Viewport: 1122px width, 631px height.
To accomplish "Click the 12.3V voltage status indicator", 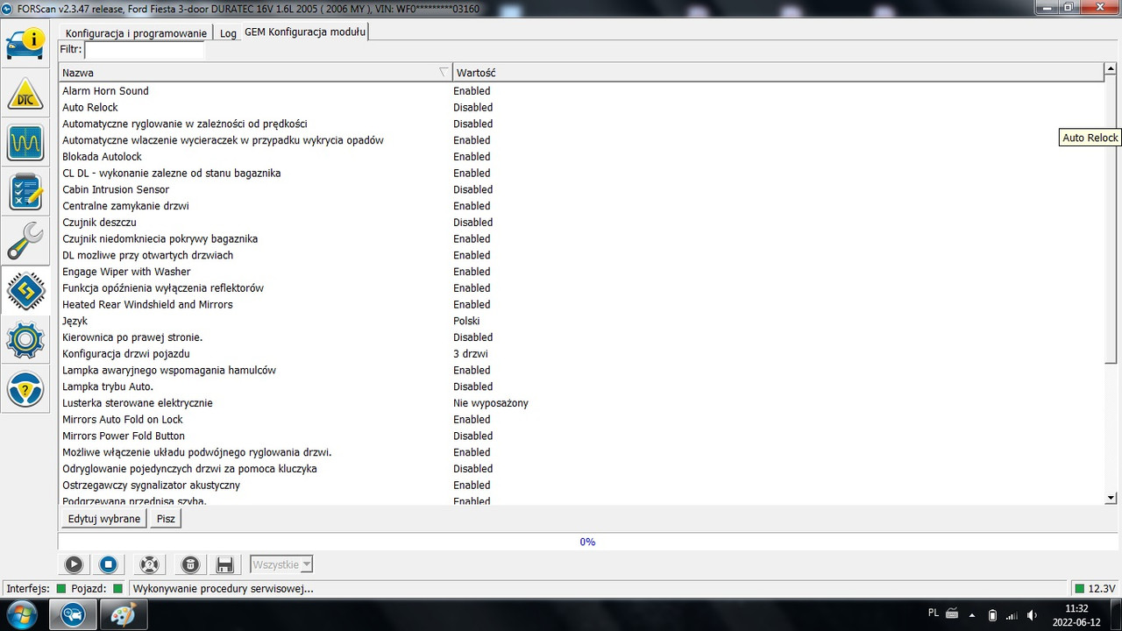I will pos(1096,588).
